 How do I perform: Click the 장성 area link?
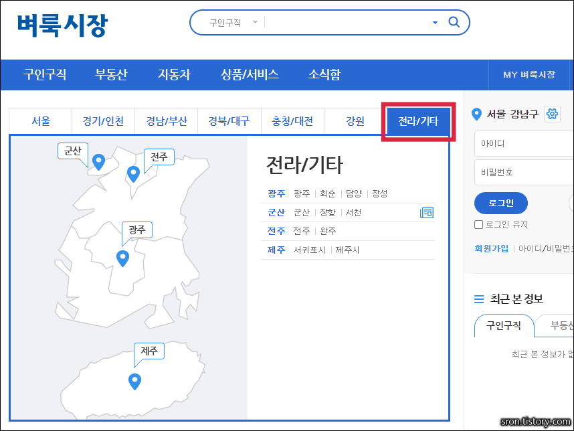379,193
